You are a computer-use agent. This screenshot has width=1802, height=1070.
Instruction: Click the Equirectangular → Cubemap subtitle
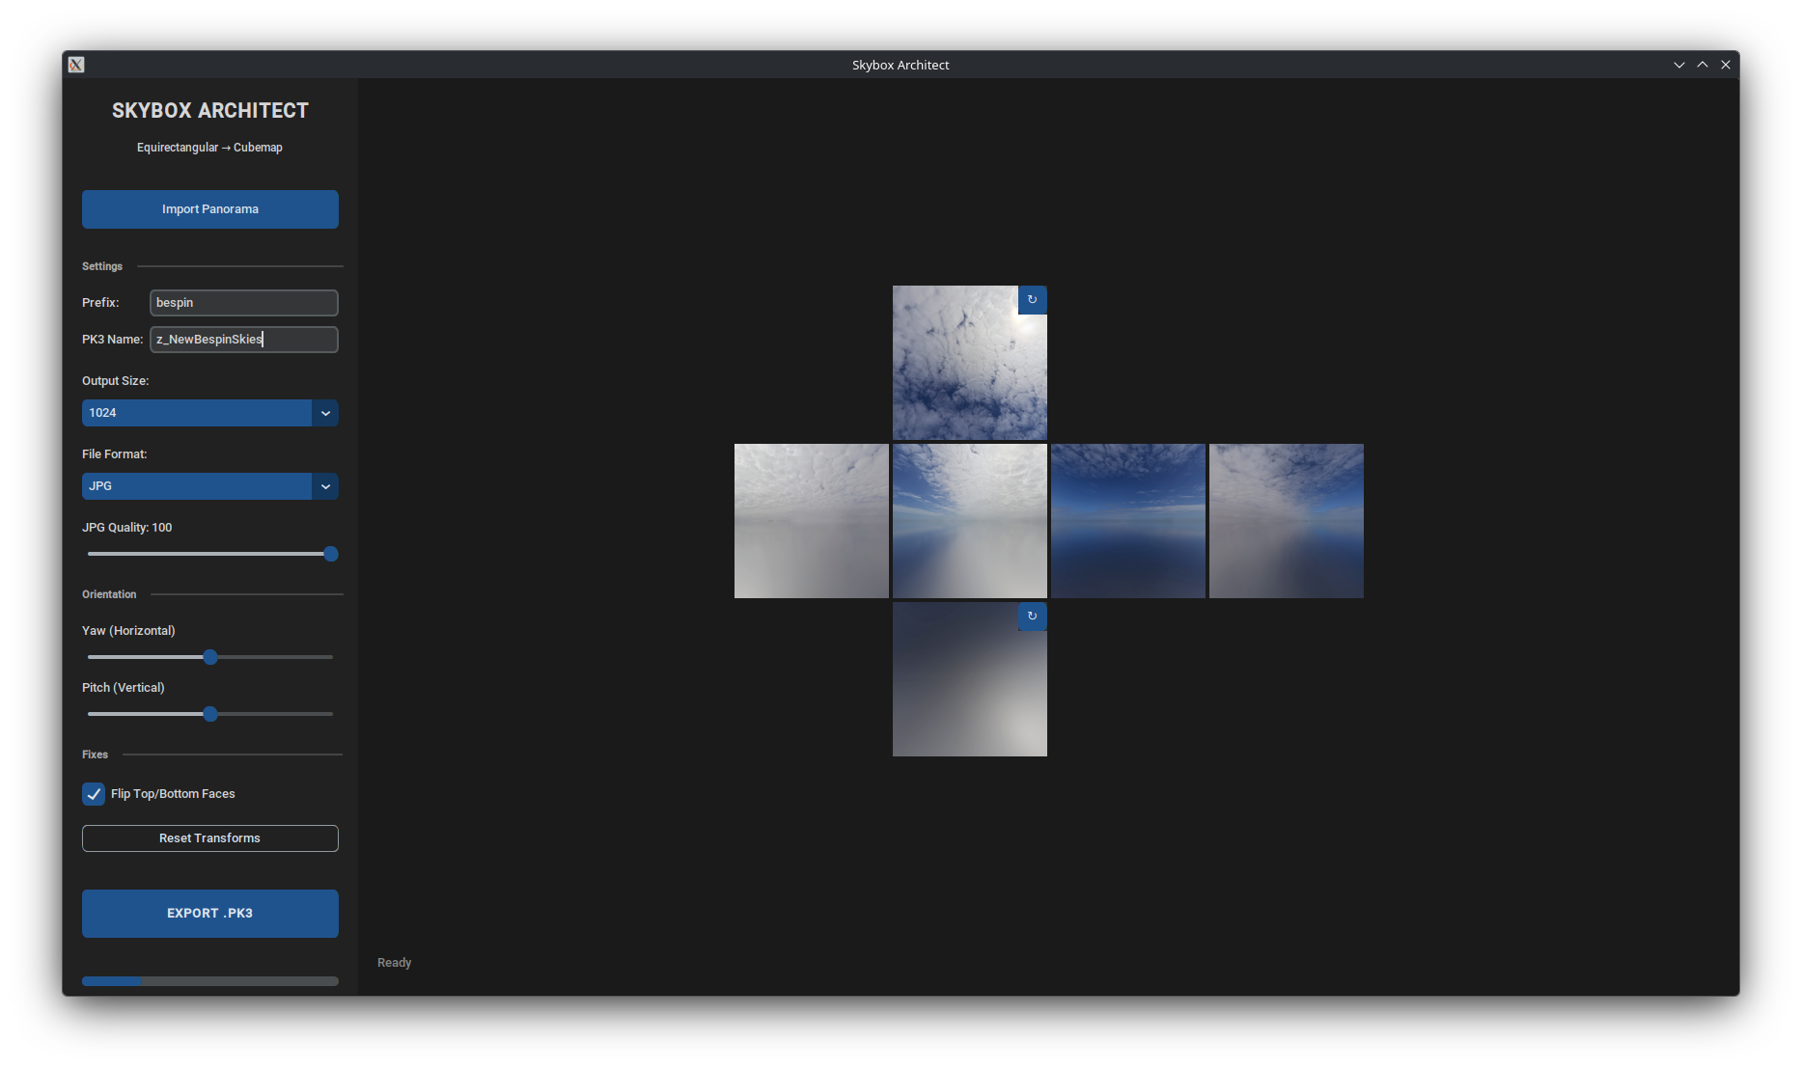pos(209,148)
